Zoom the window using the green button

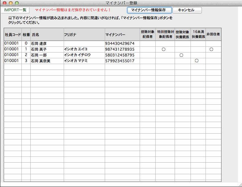click(17, 3)
